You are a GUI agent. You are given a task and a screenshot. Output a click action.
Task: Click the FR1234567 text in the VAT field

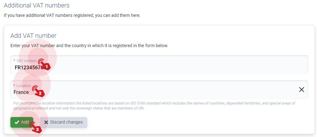(x=29, y=67)
